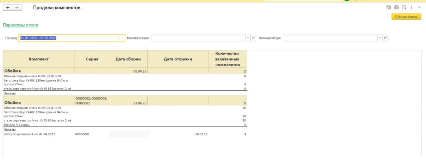Select series cell 00000002; 00000003; 00000001
426x166 pixels.
[92, 101]
